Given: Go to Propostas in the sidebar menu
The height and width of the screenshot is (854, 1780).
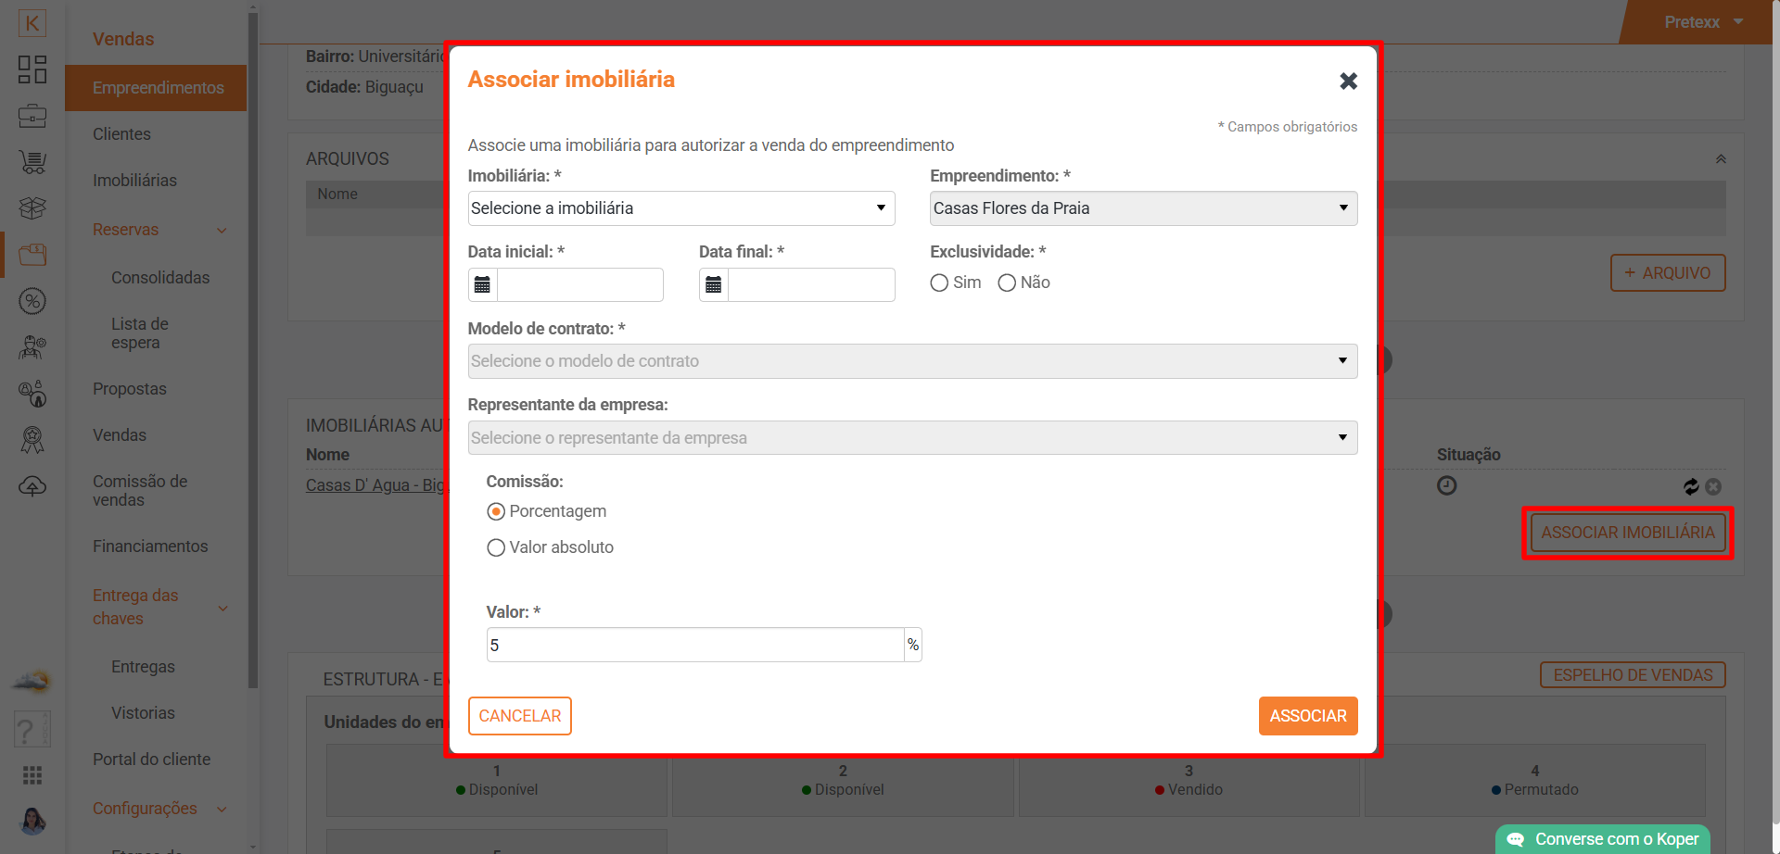Looking at the screenshot, I should 130,389.
